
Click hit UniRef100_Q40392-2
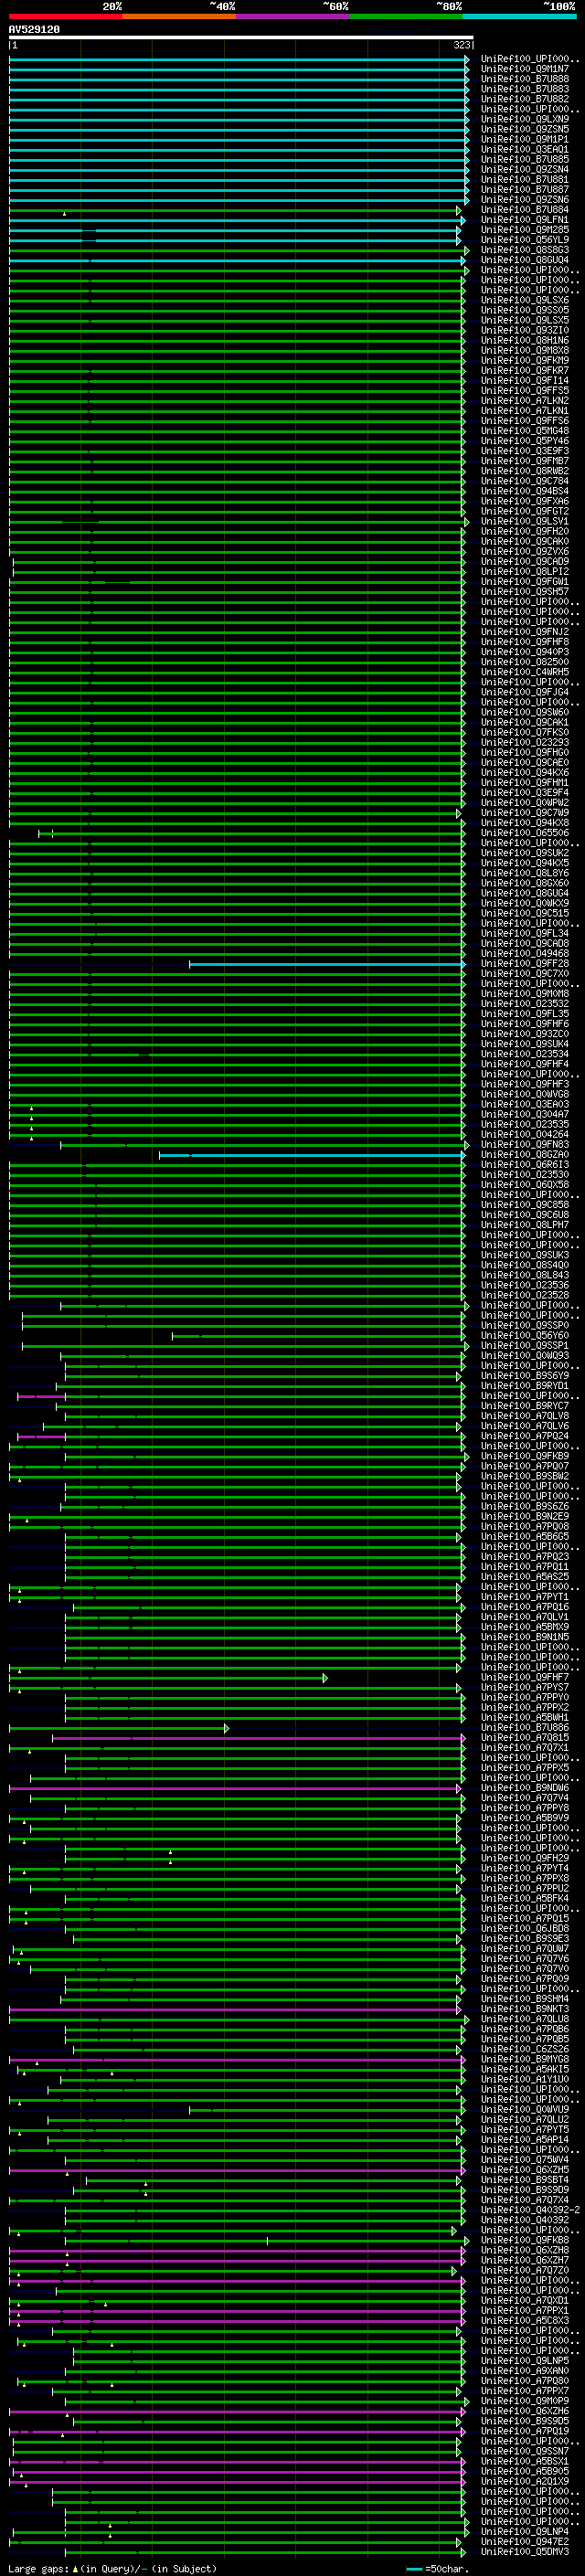pyautogui.click(x=530, y=2210)
